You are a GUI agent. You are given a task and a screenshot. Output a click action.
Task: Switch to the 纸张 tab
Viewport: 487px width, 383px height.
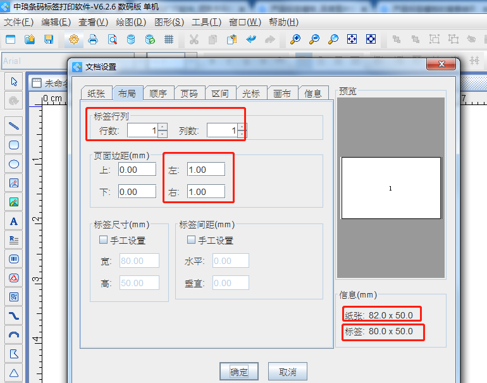point(96,93)
